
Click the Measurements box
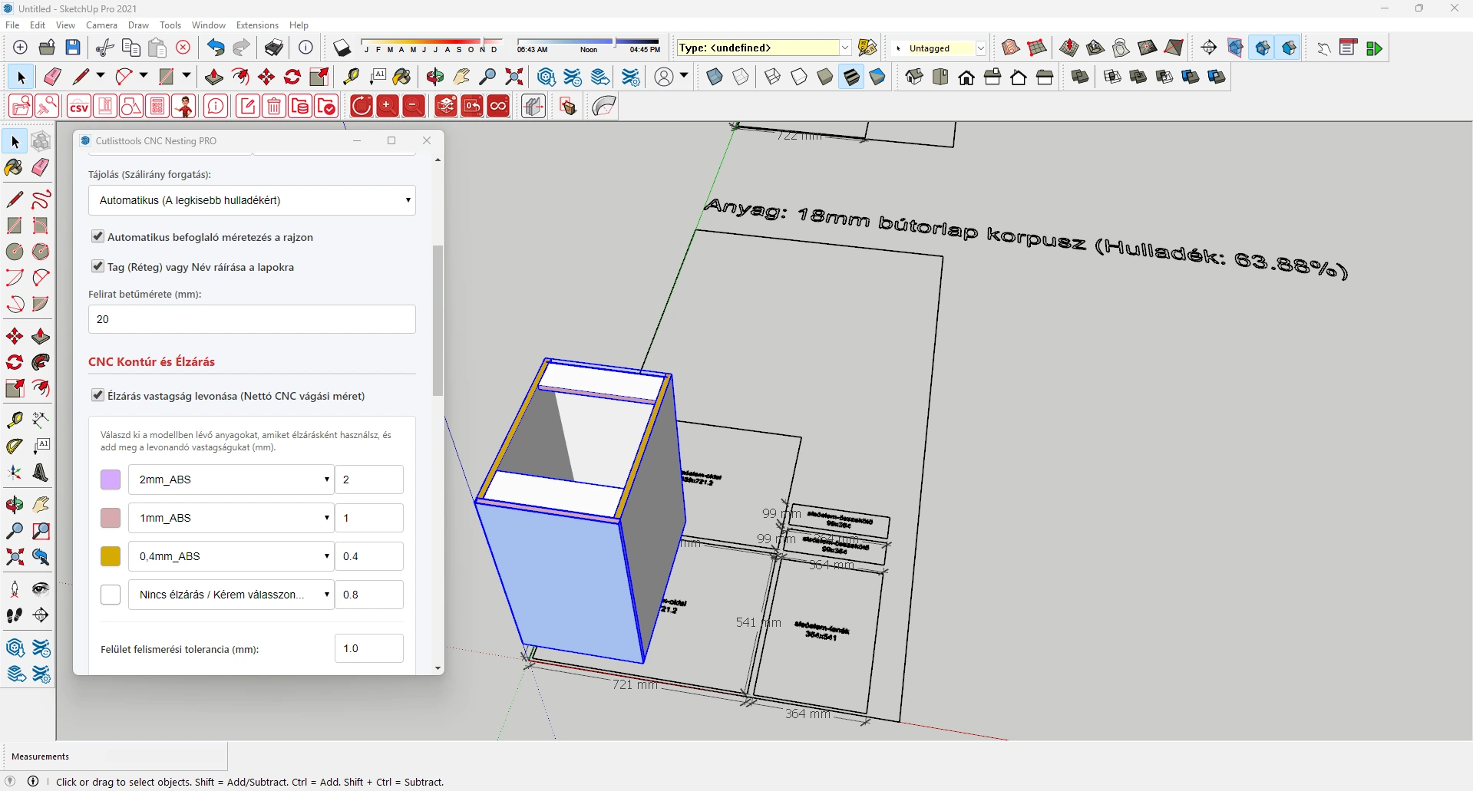coord(115,756)
